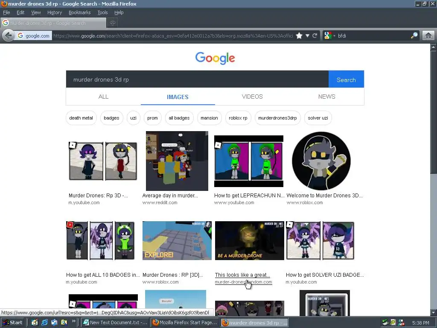The width and height of the screenshot is (437, 328).
Task: Click the magnifier in the Firefox search box
Action: [x=414, y=36]
